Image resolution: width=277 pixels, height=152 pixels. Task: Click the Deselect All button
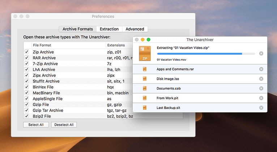[x=64, y=125]
